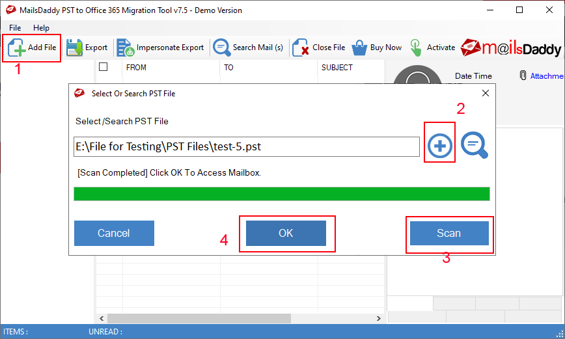Click the ITEMS status bar entry
This screenshot has height=339, width=565.
[x=16, y=331]
